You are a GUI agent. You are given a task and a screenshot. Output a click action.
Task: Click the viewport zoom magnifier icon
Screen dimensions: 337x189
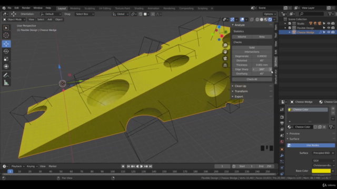point(225,45)
